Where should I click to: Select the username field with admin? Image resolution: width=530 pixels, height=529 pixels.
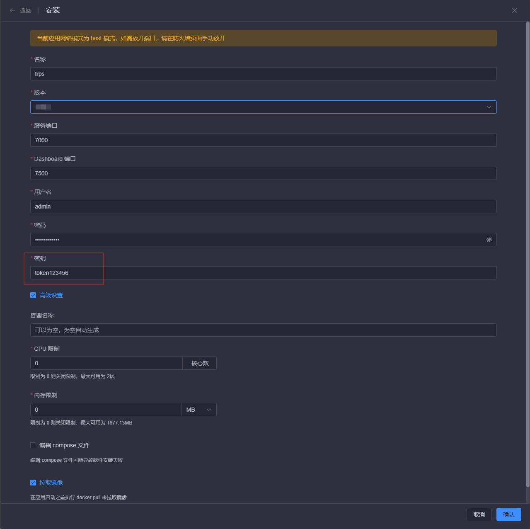click(x=263, y=206)
